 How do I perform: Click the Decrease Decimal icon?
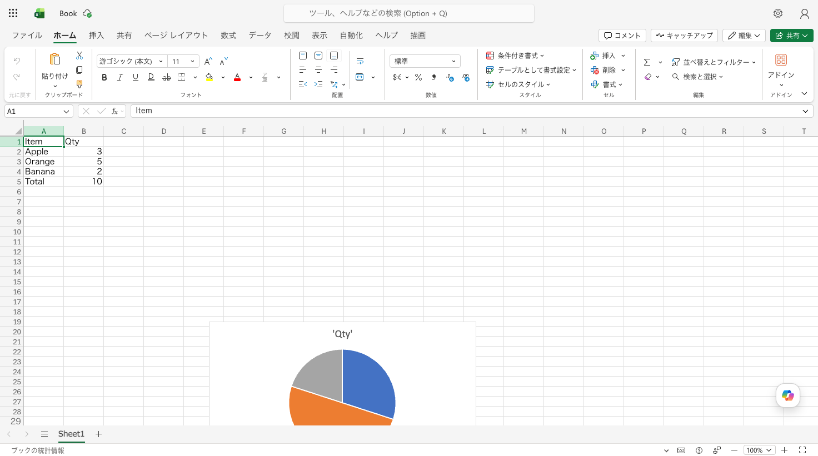coord(466,77)
